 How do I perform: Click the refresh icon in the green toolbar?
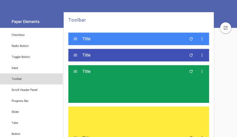[x=191, y=72]
